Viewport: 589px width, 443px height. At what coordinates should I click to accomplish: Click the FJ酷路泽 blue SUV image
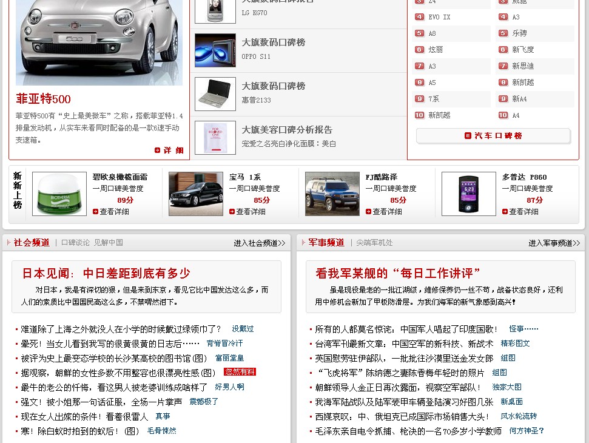click(x=332, y=194)
